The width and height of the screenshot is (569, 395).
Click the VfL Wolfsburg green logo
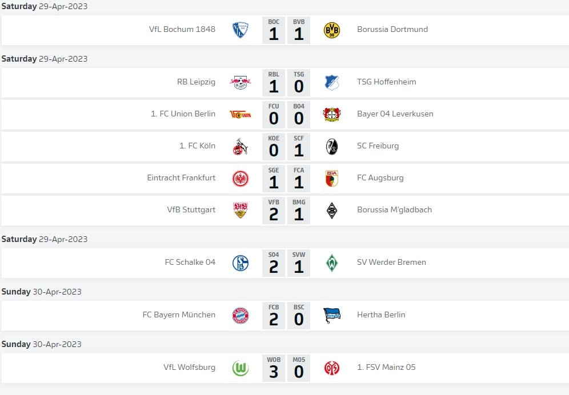click(x=241, y=368)
